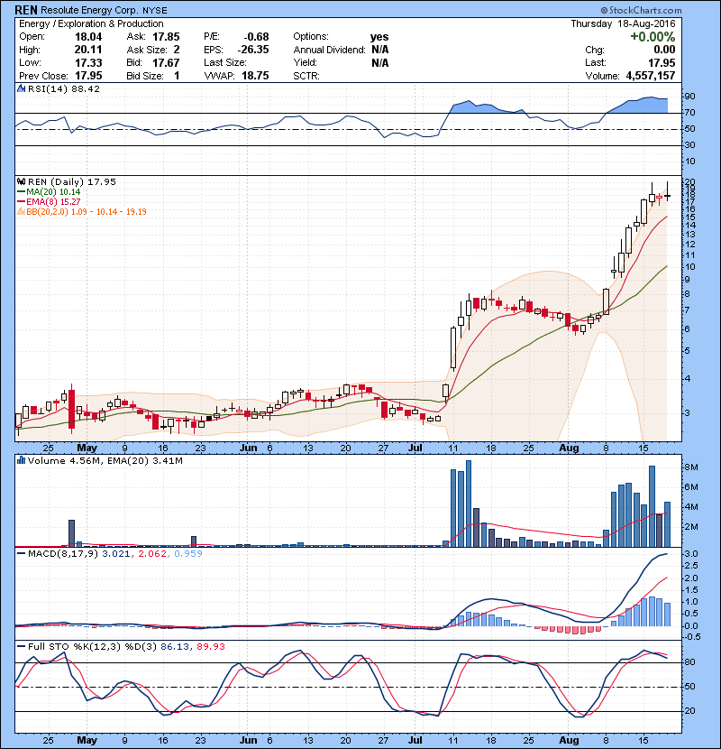Click the RSI(14) 88.42 label
Screen dimensions: 721x749
[63, 88]
